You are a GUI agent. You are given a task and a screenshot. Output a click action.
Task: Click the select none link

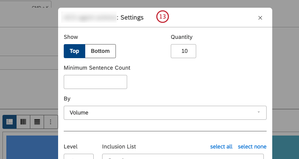(252, 147)
